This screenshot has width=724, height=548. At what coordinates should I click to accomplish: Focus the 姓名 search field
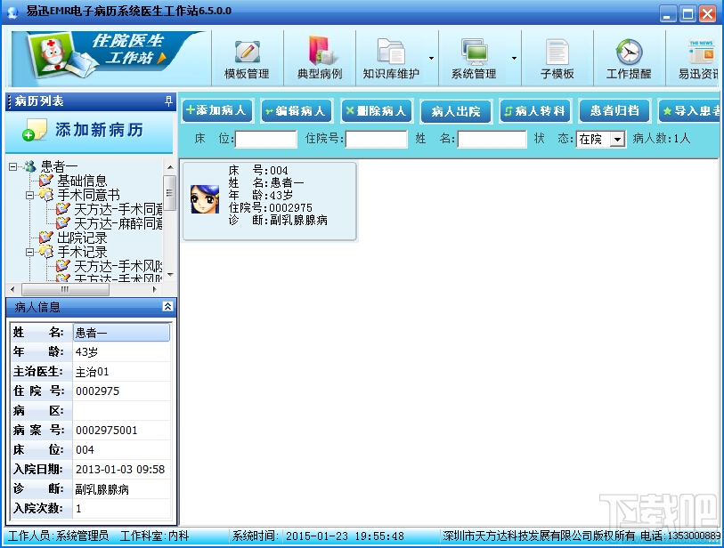(492, 139)
